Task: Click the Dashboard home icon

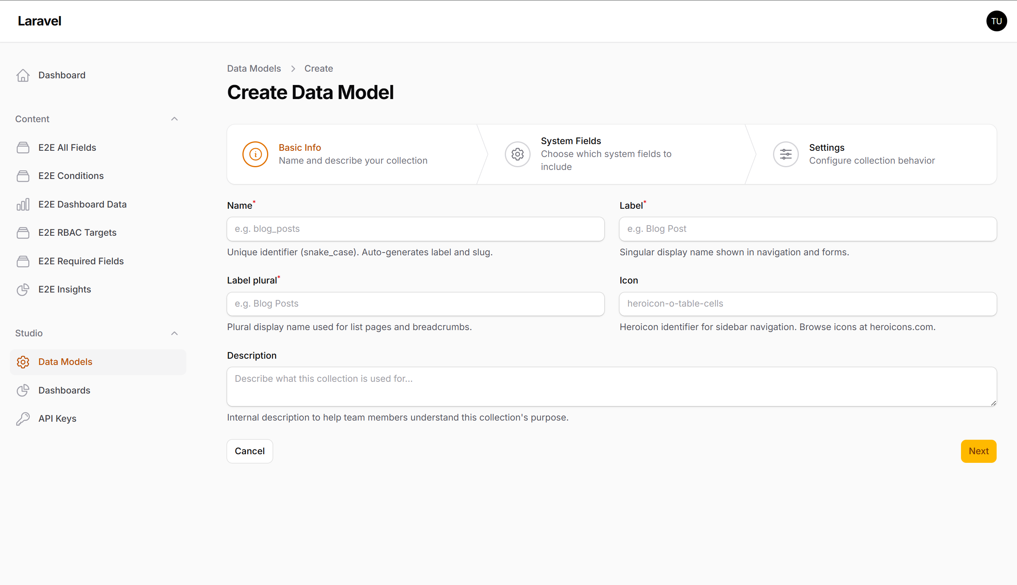Action: pyautogui.click(x=23, y=75)
